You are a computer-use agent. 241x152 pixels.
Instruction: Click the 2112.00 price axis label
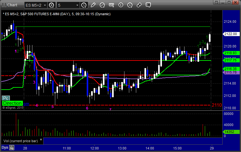(x=230, y=96)
